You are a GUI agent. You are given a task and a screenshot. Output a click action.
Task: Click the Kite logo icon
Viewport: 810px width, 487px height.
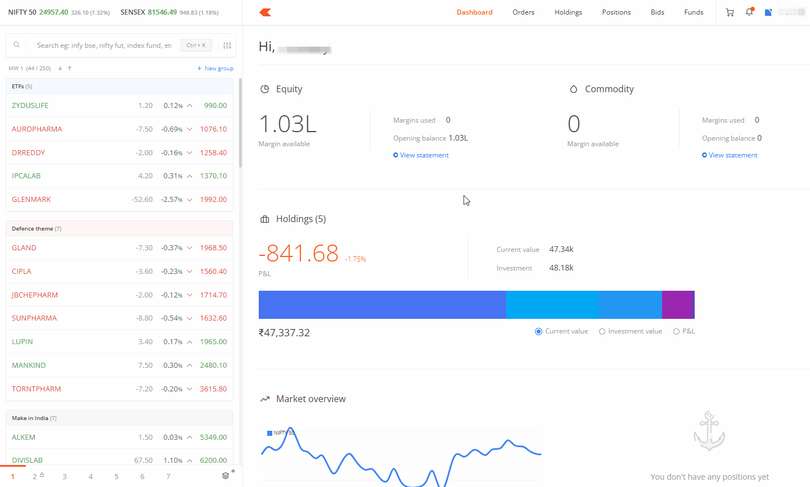pyautogui.click(x=265, y=12)
